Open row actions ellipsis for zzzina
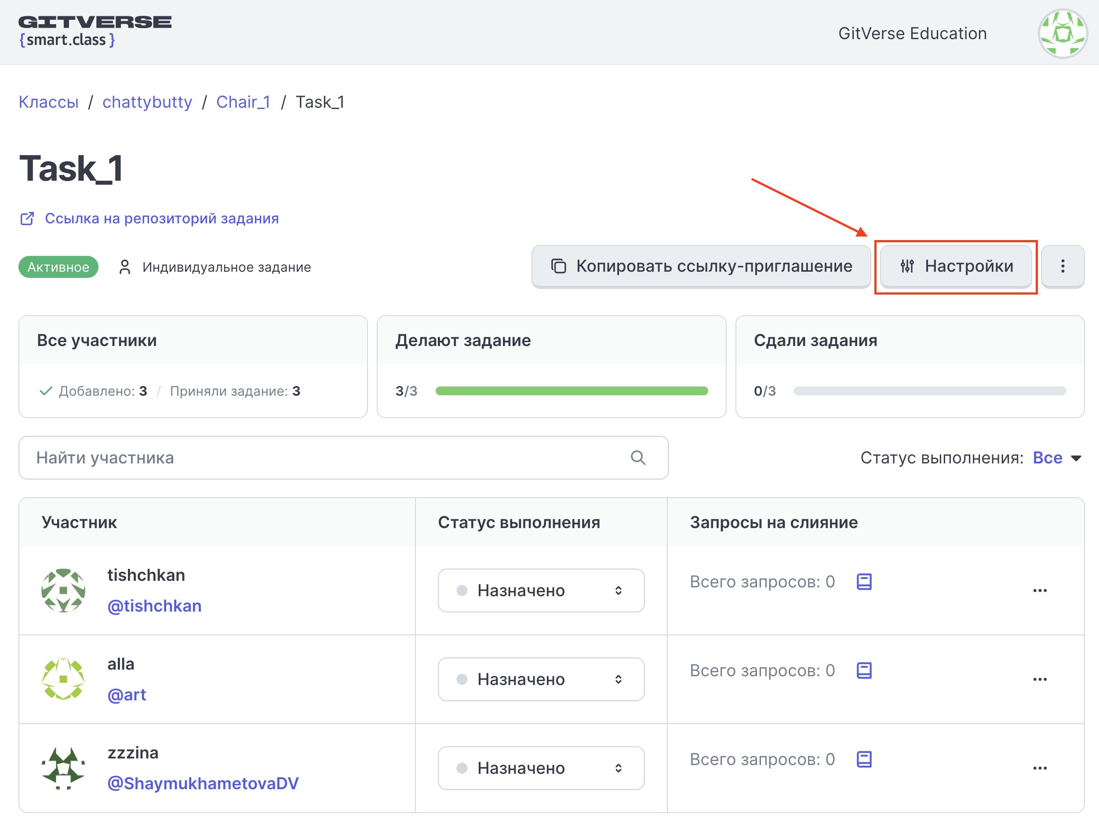Image resolution: width=1099 pixels, height=831 pixels. pos(1040,769)
